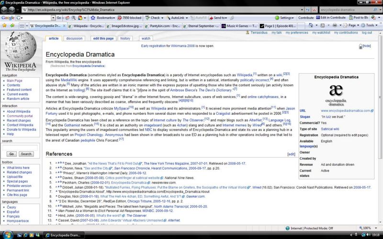383x239 pixels.
Task: Switch to the discussion tab
Action: coord(74,38)
